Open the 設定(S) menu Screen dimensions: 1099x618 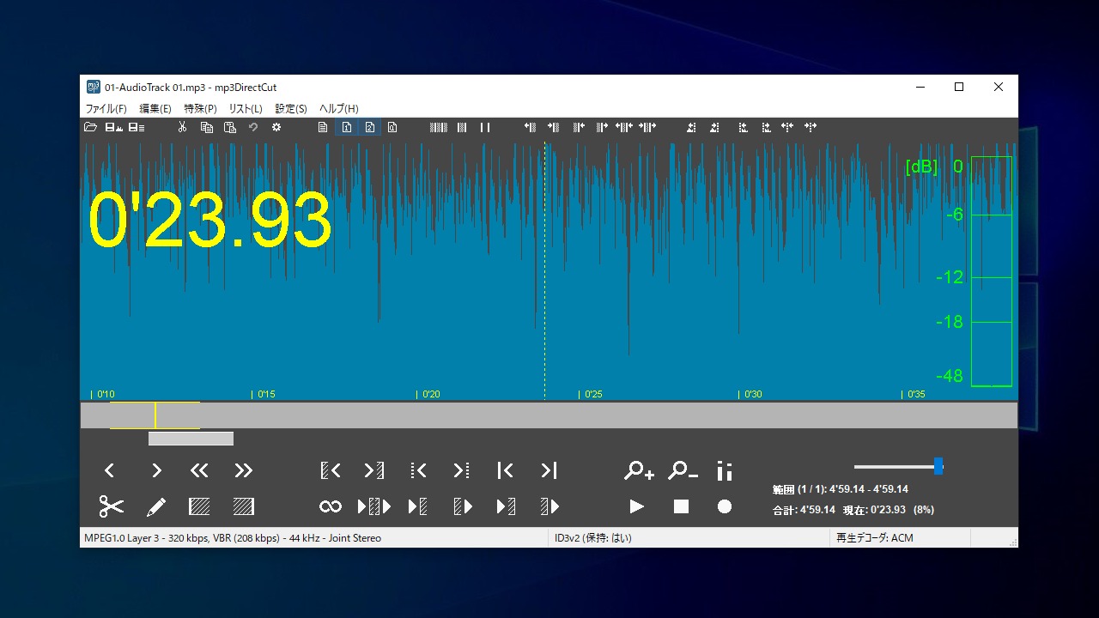click(291, 109)
